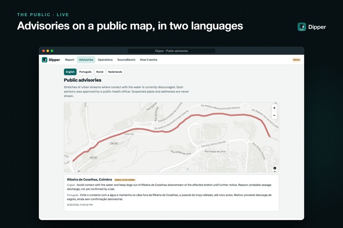The width and height of the screenshot is (343, 228).
Task: Click the Demo badge
Action: click(x=297, y=60)
